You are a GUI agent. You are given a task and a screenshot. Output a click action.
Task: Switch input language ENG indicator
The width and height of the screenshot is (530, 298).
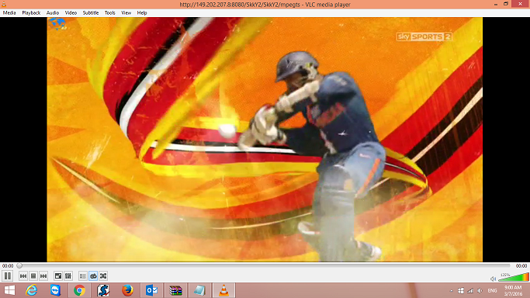(492, 290)
